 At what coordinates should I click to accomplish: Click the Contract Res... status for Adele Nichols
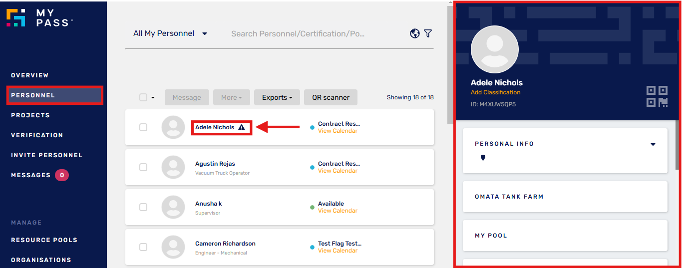(x=339, y=124)
